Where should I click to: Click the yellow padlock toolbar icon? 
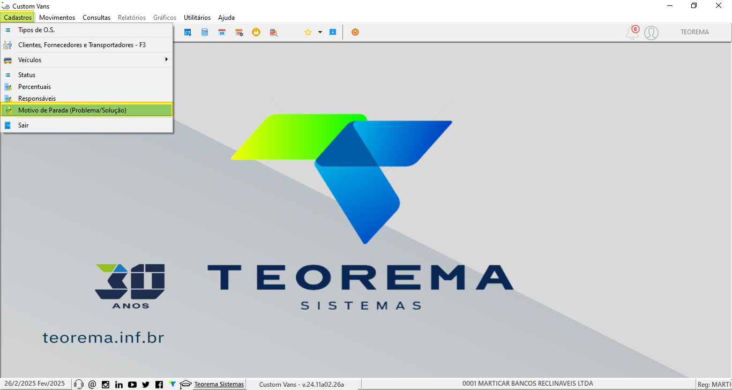point(256,32)
